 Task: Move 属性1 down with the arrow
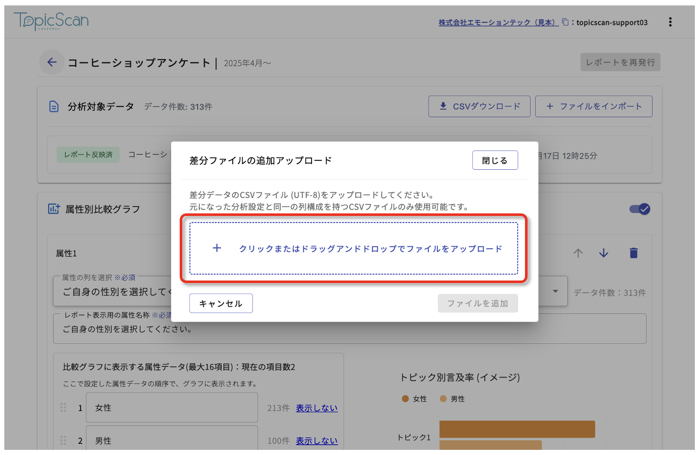[x=604, y=253]
